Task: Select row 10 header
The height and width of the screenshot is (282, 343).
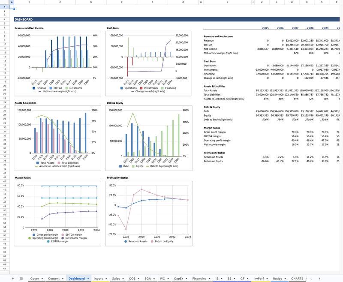Action: [x=5, y=44]
